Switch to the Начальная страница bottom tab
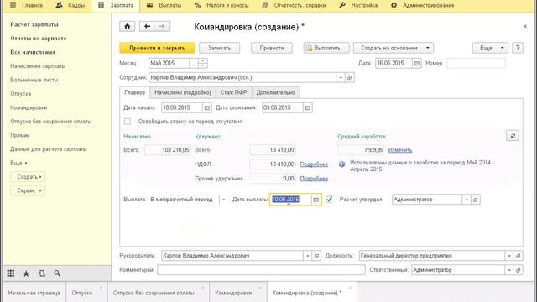The height and width of the screenshot is (302, 537). (x=34, y=293)
